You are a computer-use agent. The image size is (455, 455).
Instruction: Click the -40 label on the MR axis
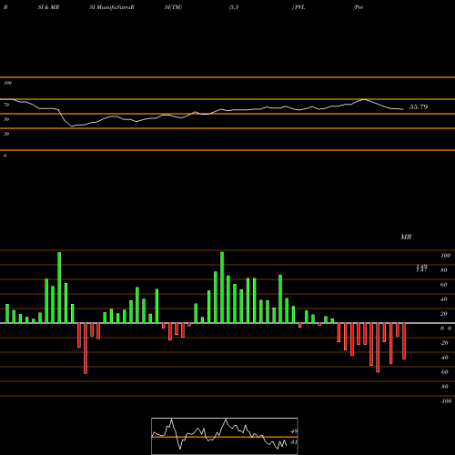coord(444,358)
